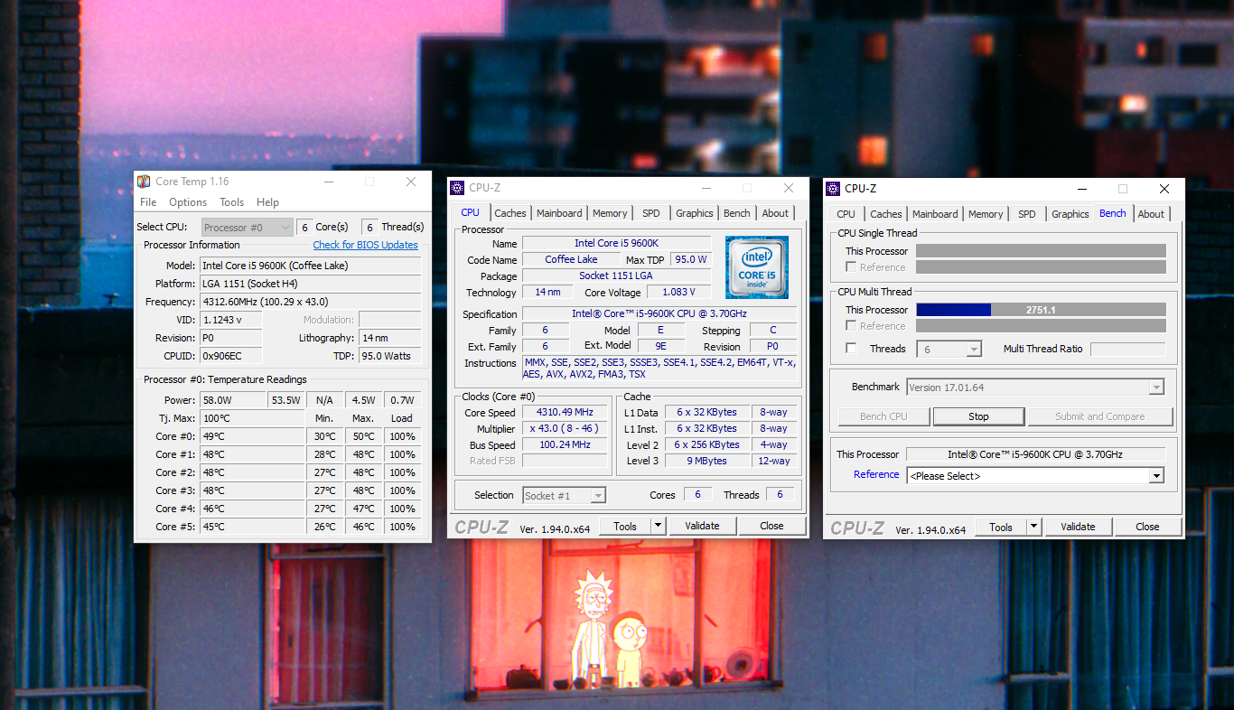This screenshot has height=710, width=1234.
Task: Click the CPU-Z icon in the middle window's title bar
Action: tap(457, 187)
